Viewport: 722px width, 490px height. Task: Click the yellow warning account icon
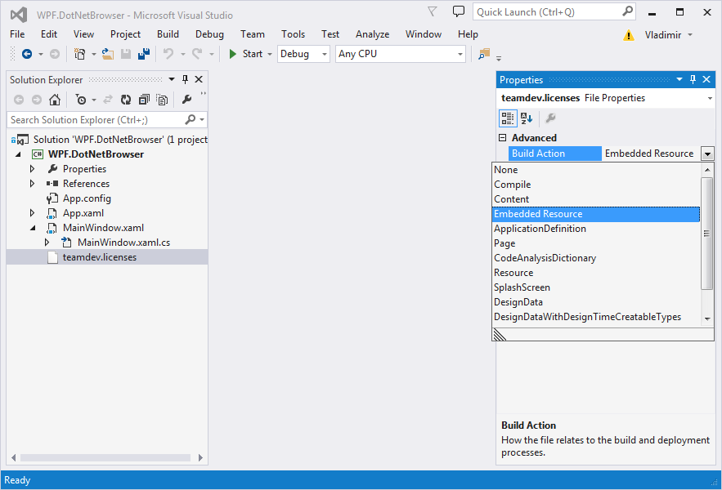click(629, 35)
